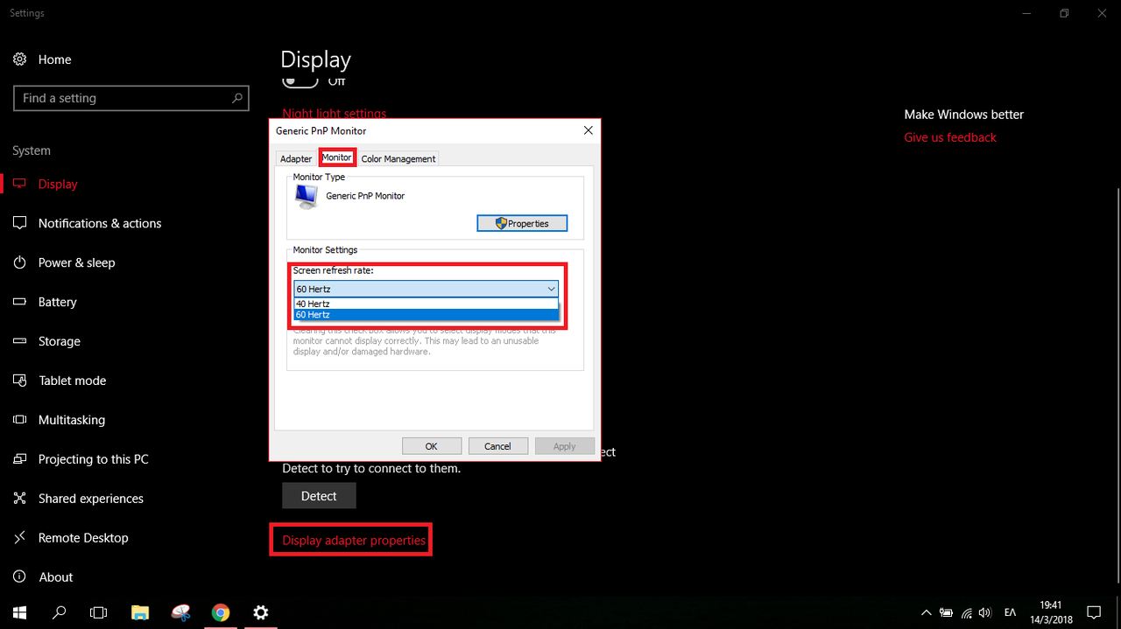Click the Projecting to this PC icon
The image size is (1121, 629).
pos(20,459)
